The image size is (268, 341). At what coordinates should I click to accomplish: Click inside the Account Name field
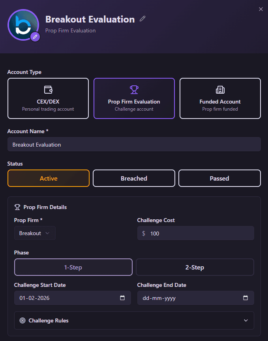134,144
